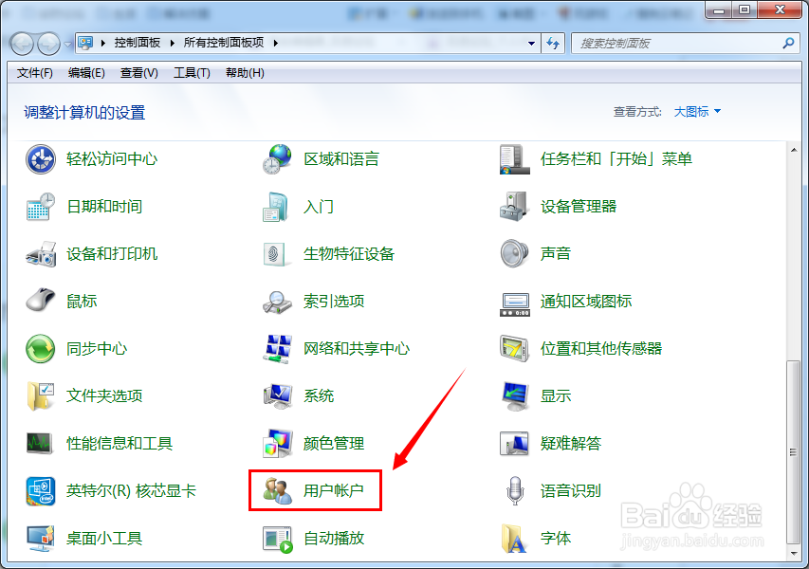Click the 控制面板 breadcrumb segment
Screen dimensions: 809x569
(x=138, y=43)
